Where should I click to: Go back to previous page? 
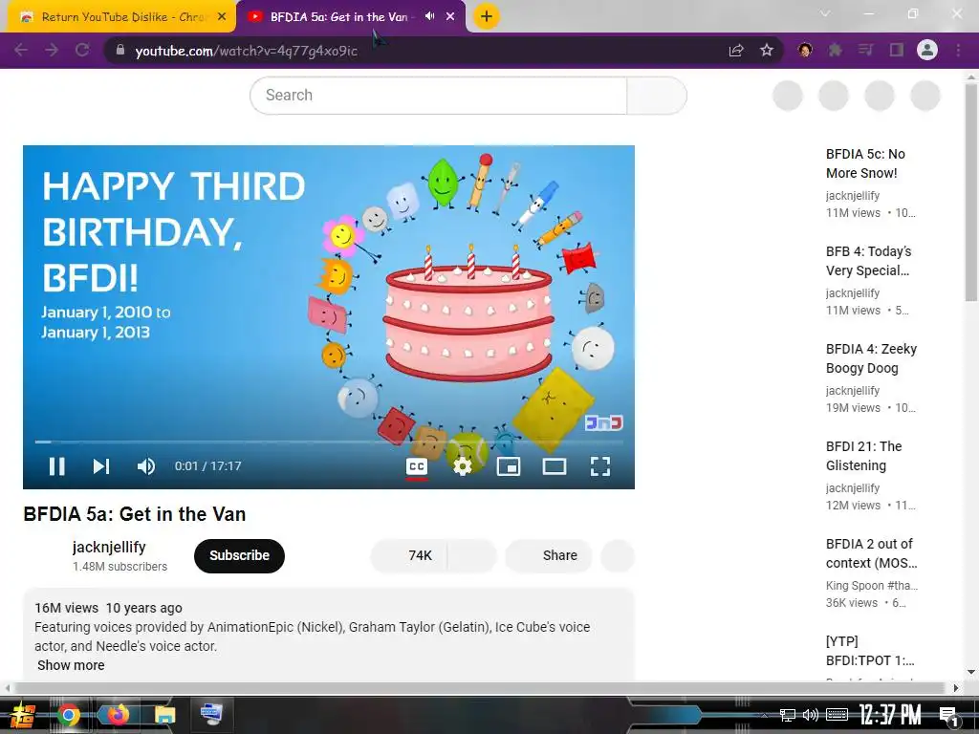(x=21, y=50)
